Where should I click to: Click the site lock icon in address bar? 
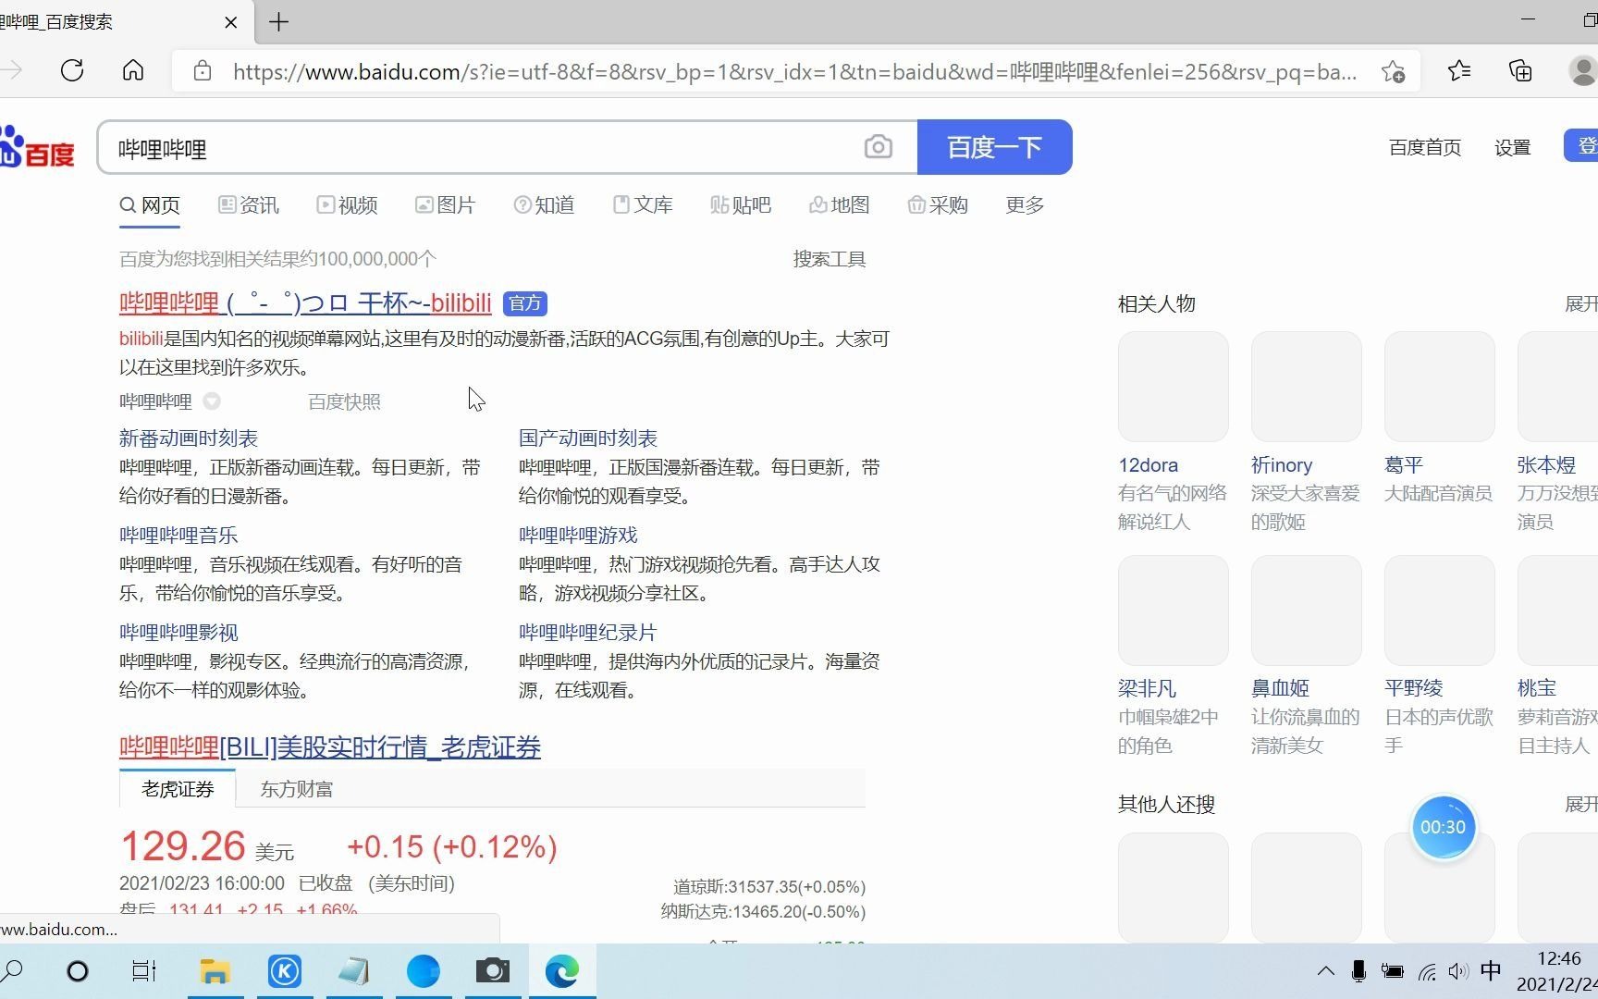pos(203,71)
